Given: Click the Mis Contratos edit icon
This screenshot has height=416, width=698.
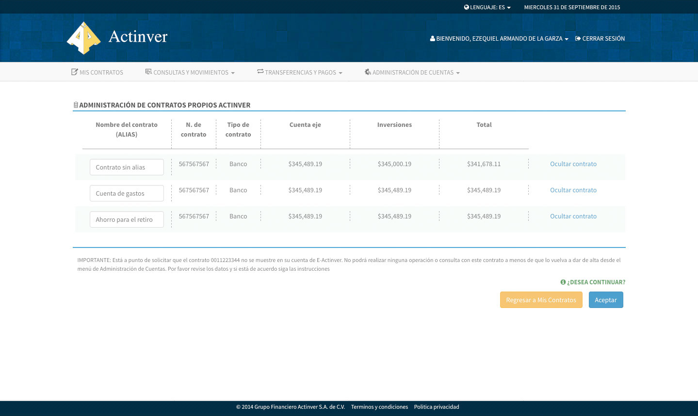Looking at the screenshot, I should click(74, 72).
